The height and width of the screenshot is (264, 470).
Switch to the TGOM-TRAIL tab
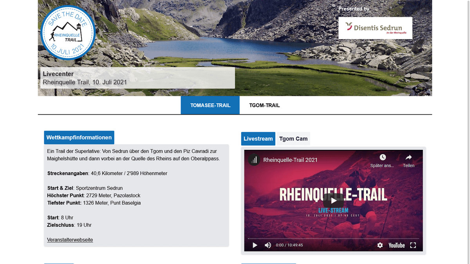point(264,105)
